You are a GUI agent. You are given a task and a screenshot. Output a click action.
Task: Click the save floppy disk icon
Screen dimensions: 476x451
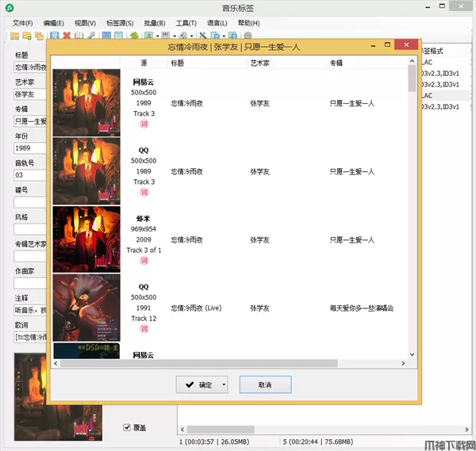54,36
